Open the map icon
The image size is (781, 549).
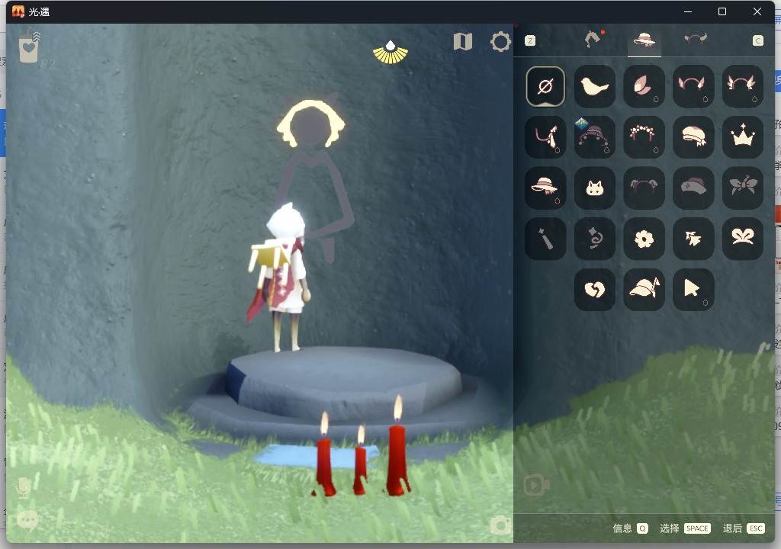pyautogui.click(x=463, y=42)
